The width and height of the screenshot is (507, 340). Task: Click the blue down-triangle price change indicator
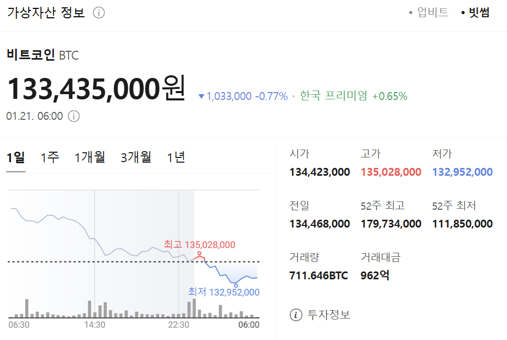tap(202, 96)
